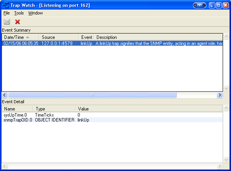Click the down arrow of Event Detail vertical scrollbar

coord(226,160)
